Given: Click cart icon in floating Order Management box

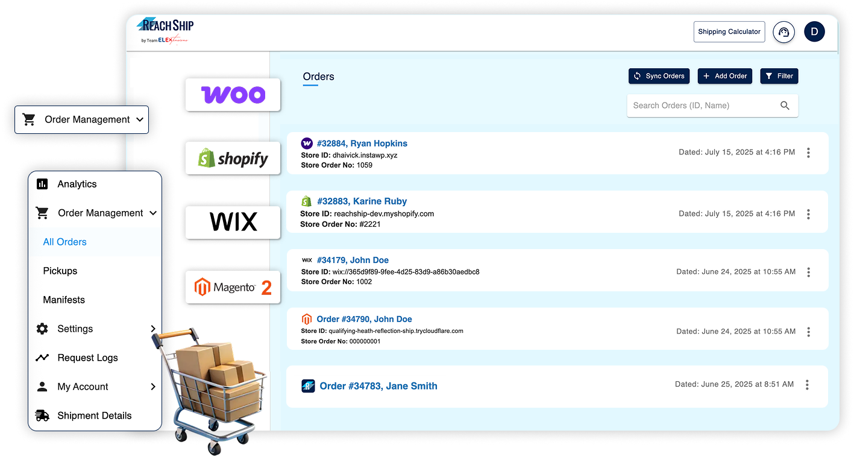Looking at the screenshot, I should tap(29, 119).
